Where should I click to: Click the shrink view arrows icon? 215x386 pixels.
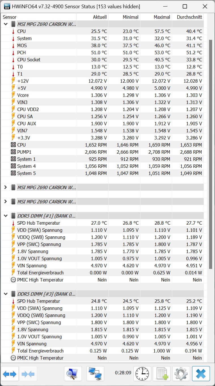pos(28,374)
